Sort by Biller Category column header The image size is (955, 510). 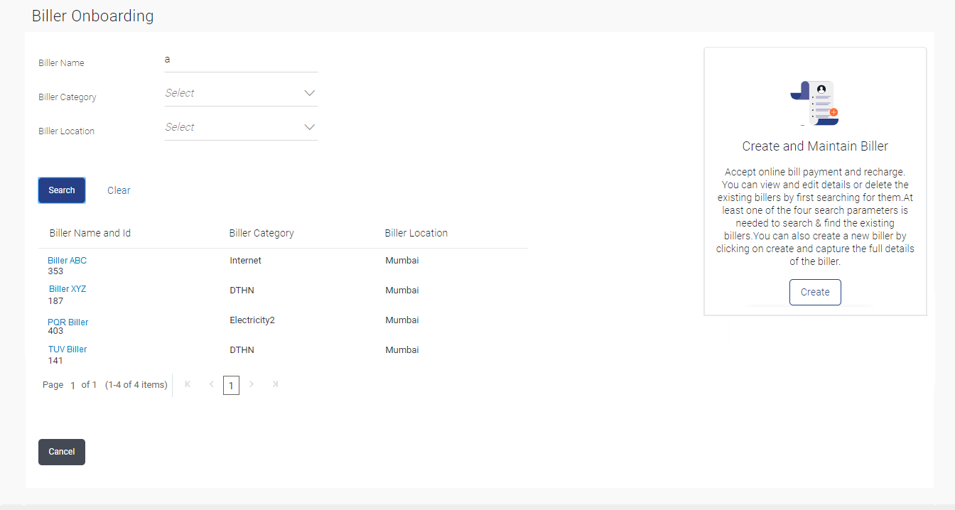click(x=261, y=233)
